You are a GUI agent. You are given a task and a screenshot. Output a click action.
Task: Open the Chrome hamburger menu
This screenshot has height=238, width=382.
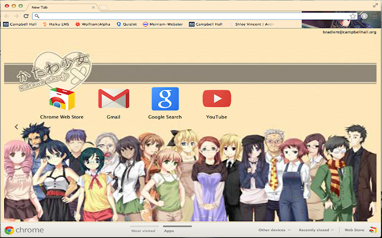tap(375, 16)
